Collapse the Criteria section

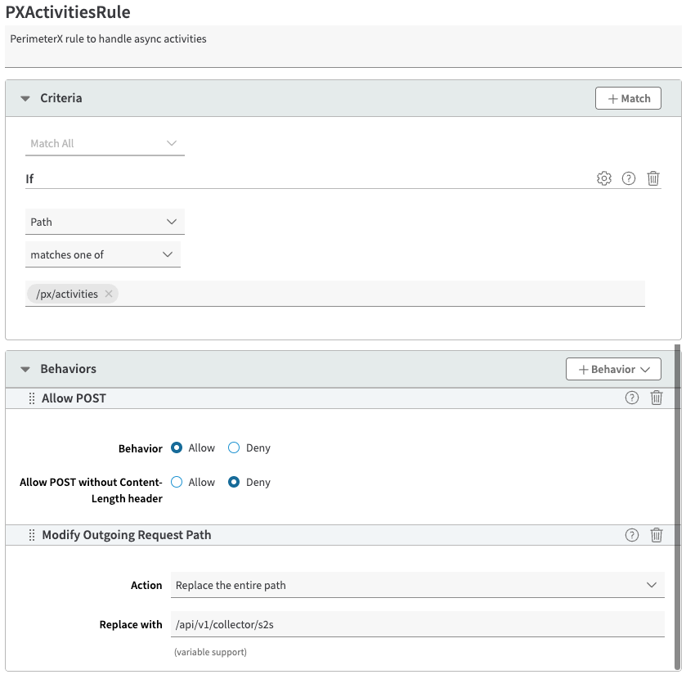click(25, 98)
